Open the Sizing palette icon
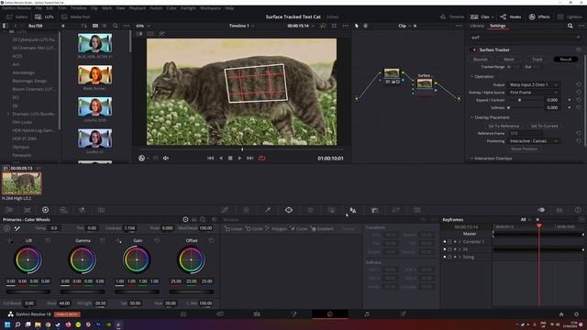The width and height of the screenshot is (587, 330). (x=395, y=210)
